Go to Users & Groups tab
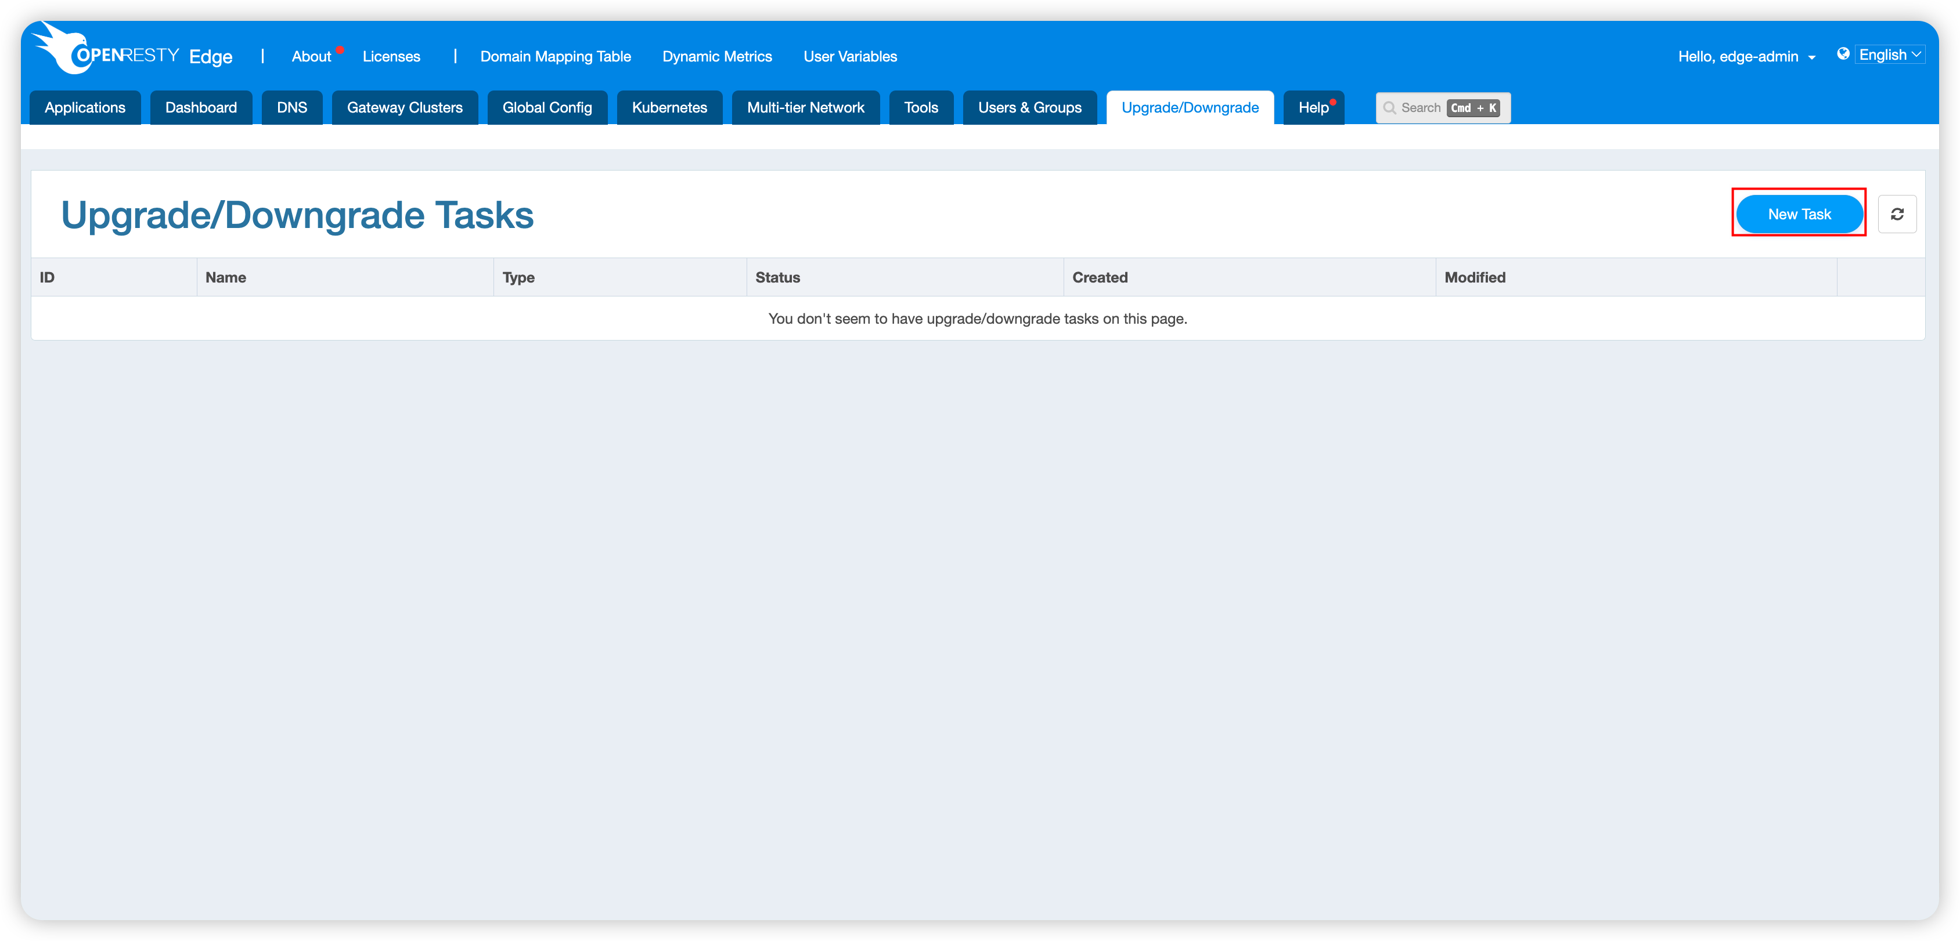This screenshot has width=1960, height=941. (1029, 108)
